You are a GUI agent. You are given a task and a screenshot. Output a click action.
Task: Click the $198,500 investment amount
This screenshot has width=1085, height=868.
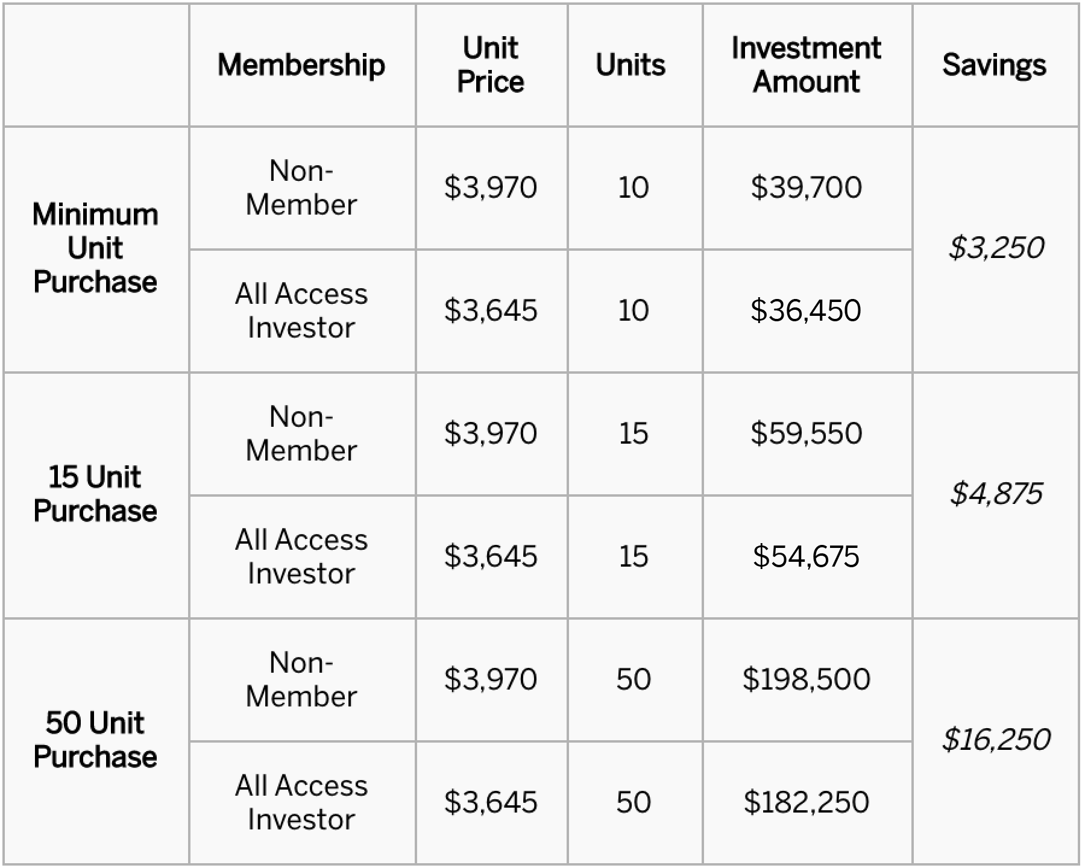click(807, 679)
